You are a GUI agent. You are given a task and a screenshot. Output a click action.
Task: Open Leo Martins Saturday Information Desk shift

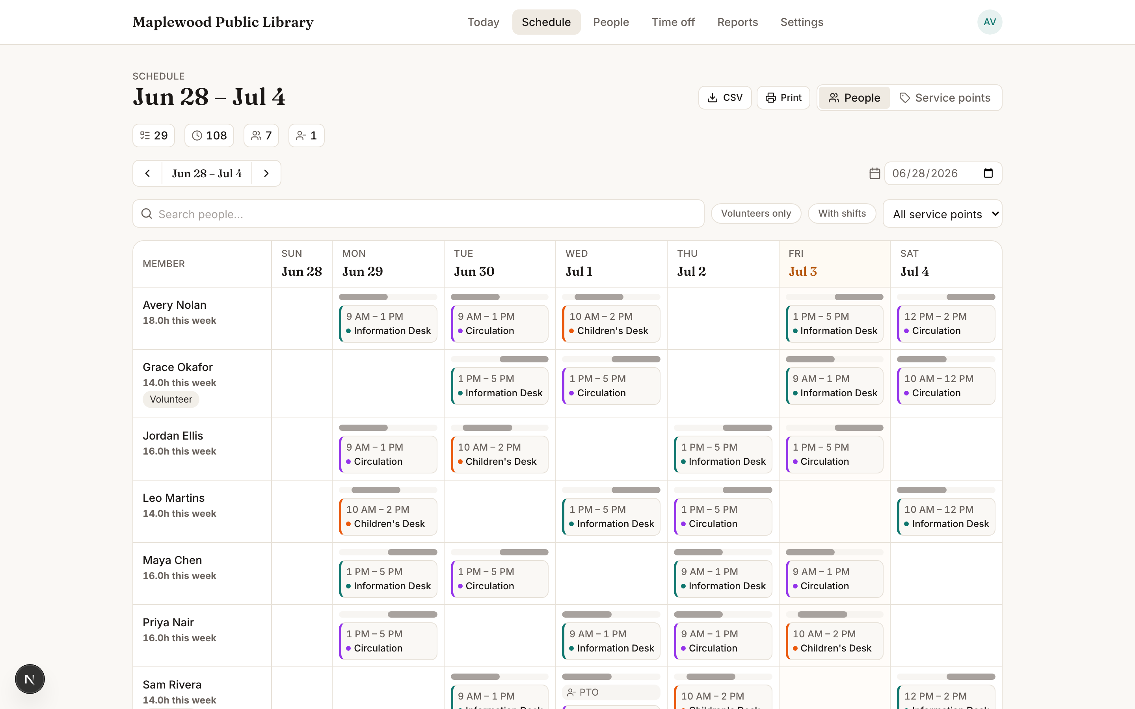point(946,517)
